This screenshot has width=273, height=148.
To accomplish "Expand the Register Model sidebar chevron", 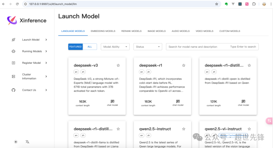I will pyautogui.click(x=46, y=63).
